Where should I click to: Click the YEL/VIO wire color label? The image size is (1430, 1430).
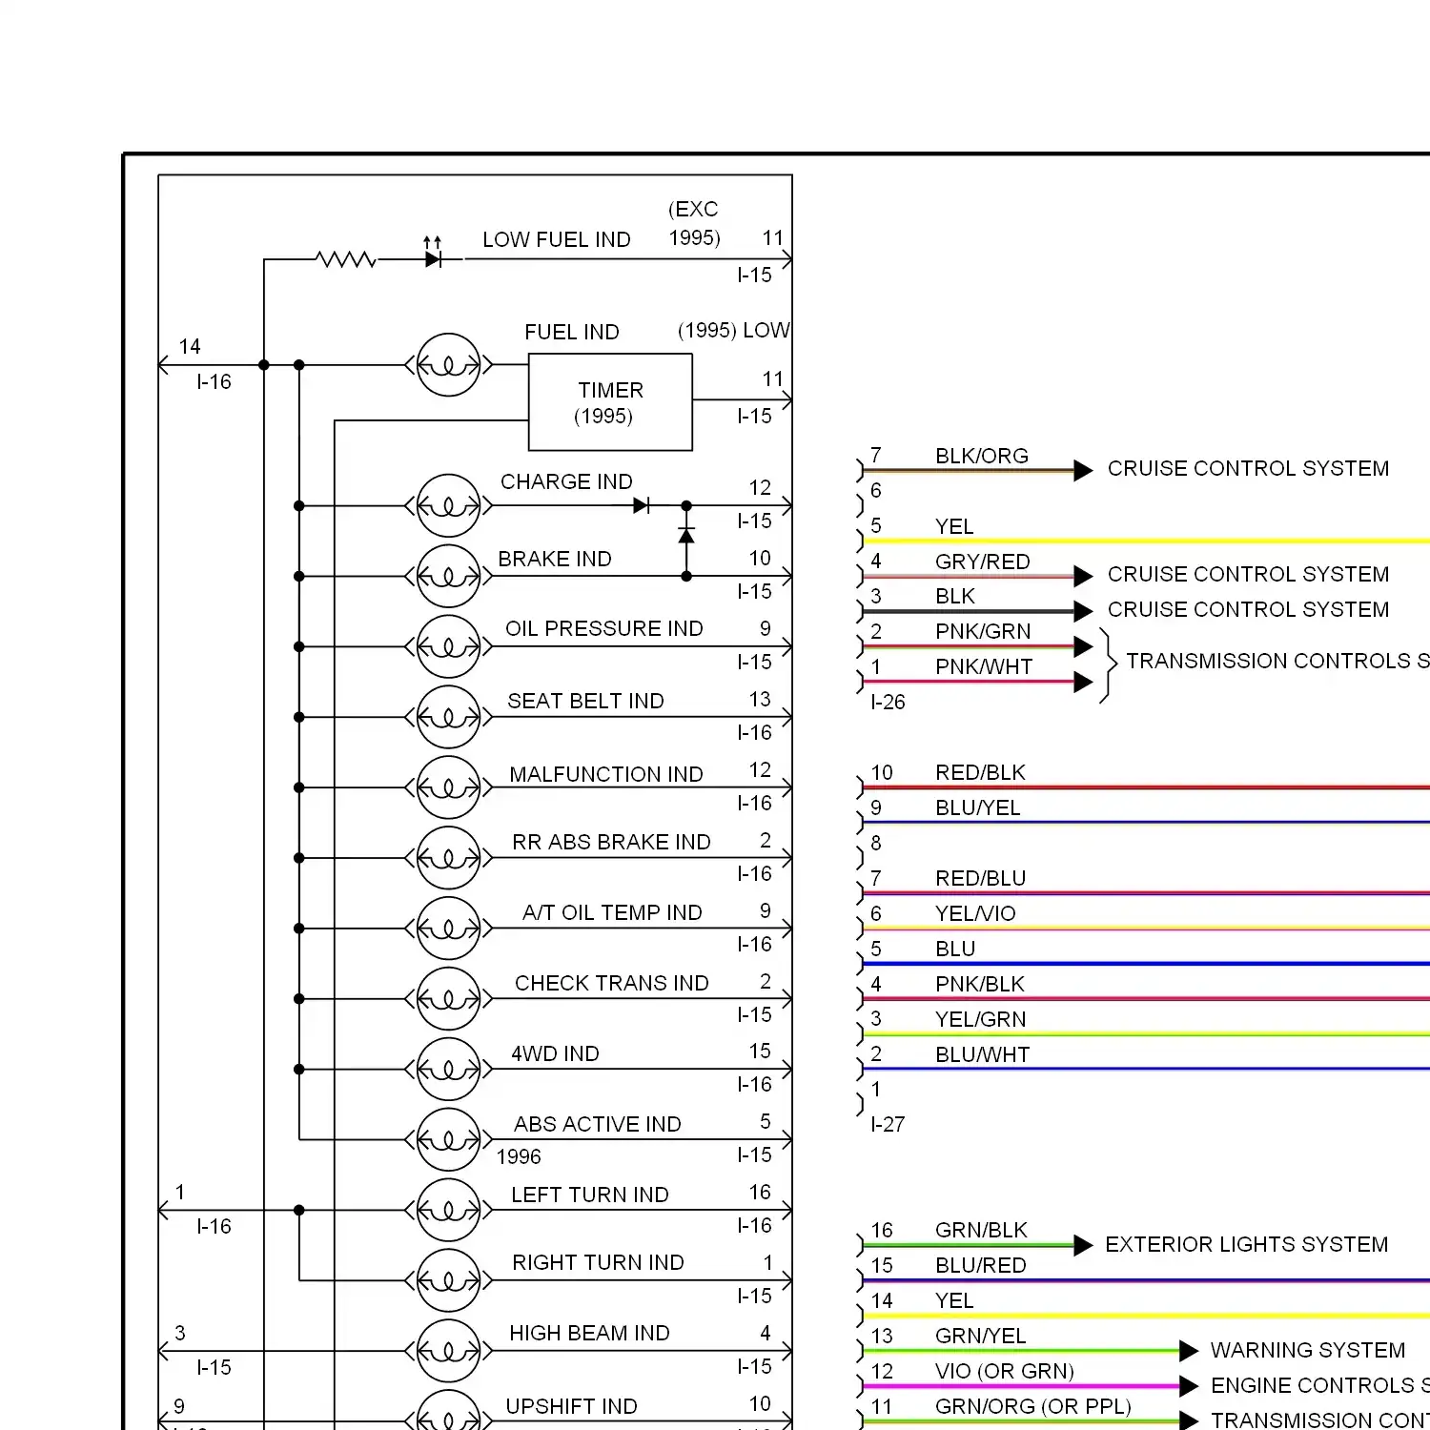coord(975,913)
